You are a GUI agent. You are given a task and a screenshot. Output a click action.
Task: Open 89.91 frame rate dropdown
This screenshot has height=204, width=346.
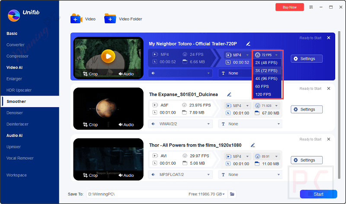[267, 156]
